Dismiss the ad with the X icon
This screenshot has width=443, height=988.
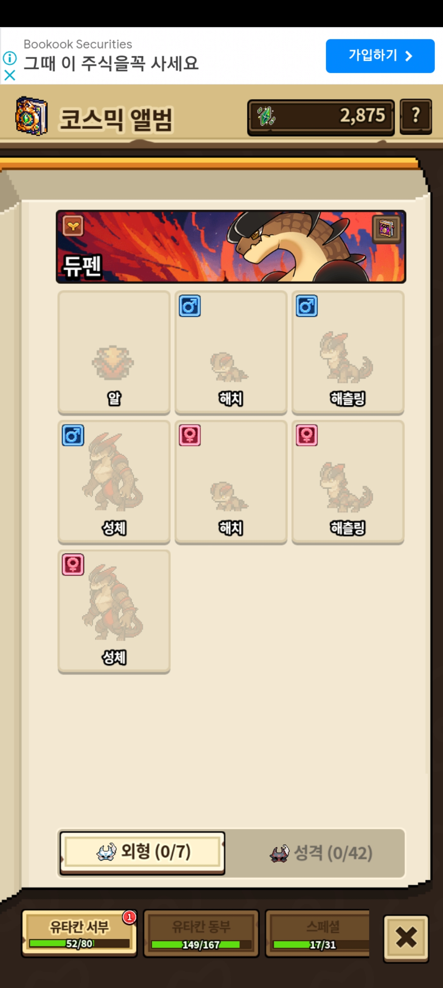[x=10, y=75]
